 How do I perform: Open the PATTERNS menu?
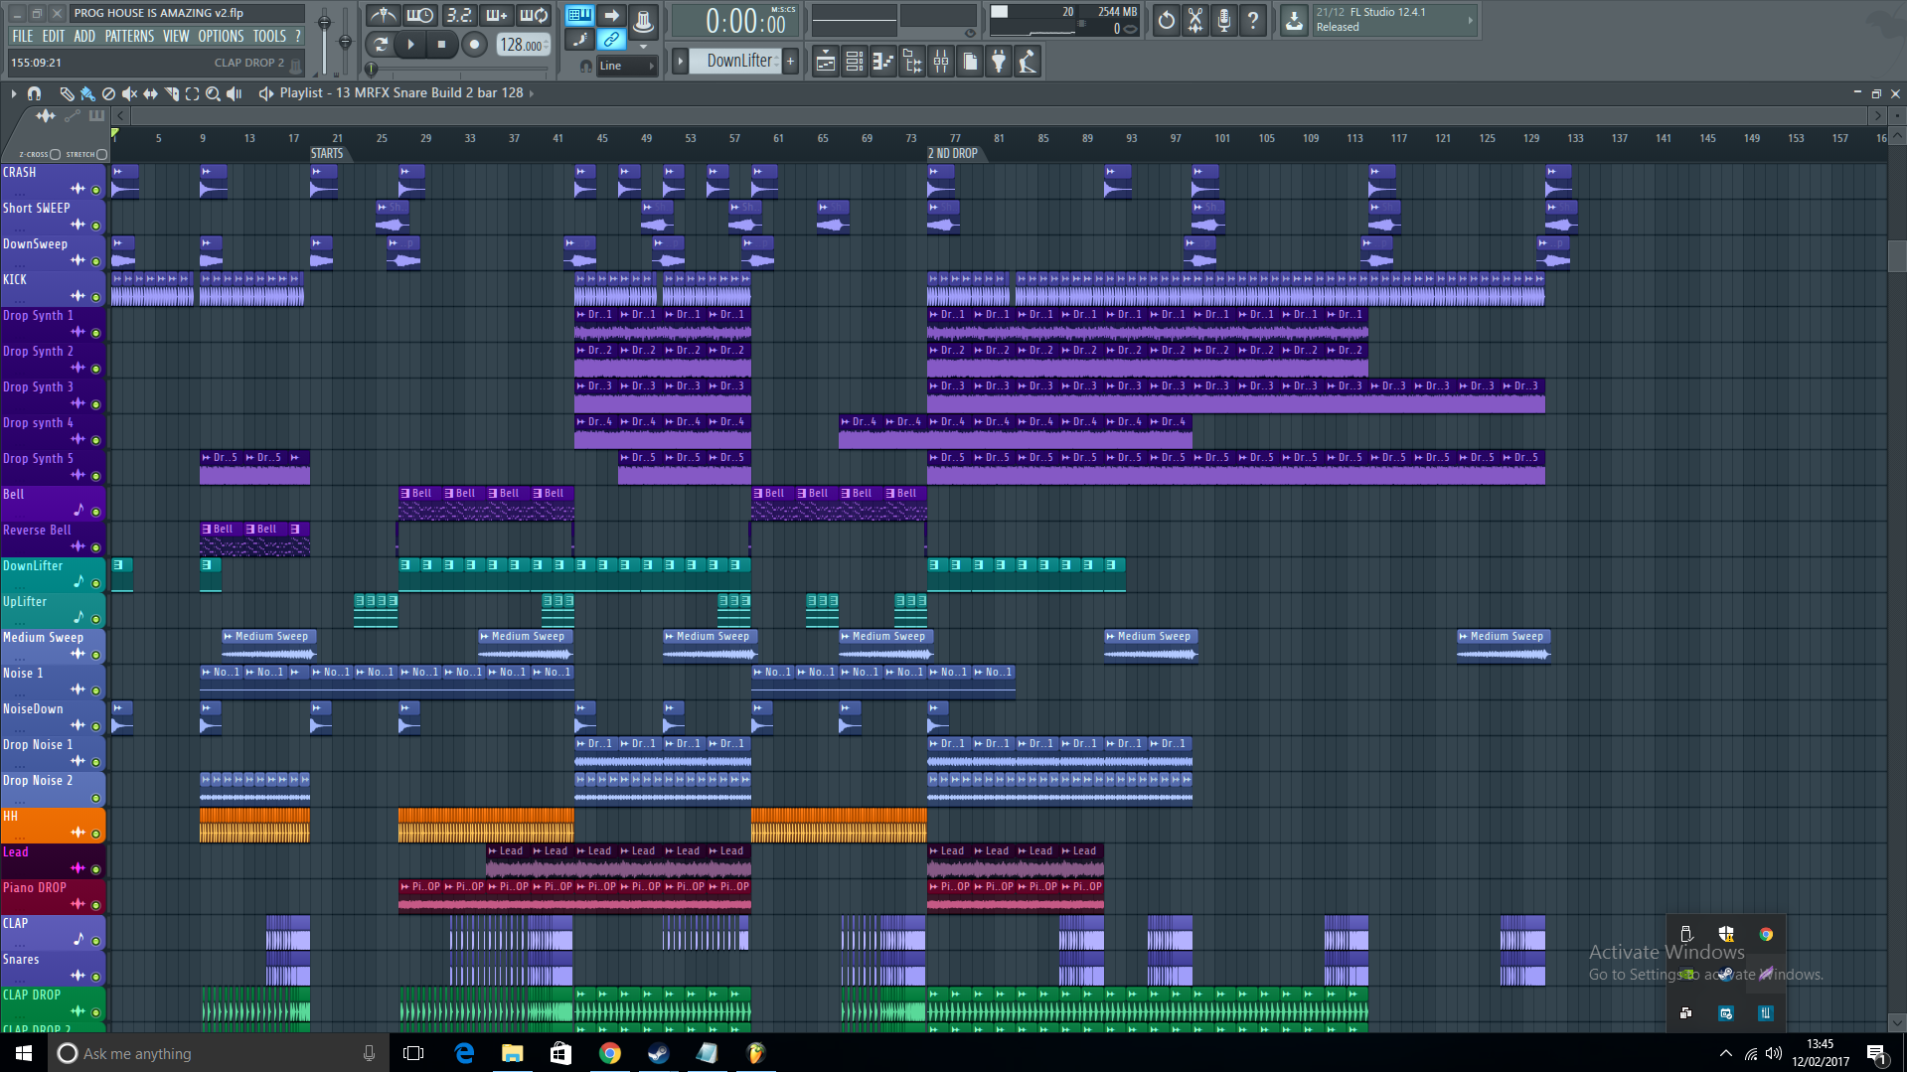point(129,36)
